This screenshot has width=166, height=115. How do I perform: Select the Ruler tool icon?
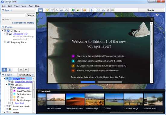[x=92, y=10]
